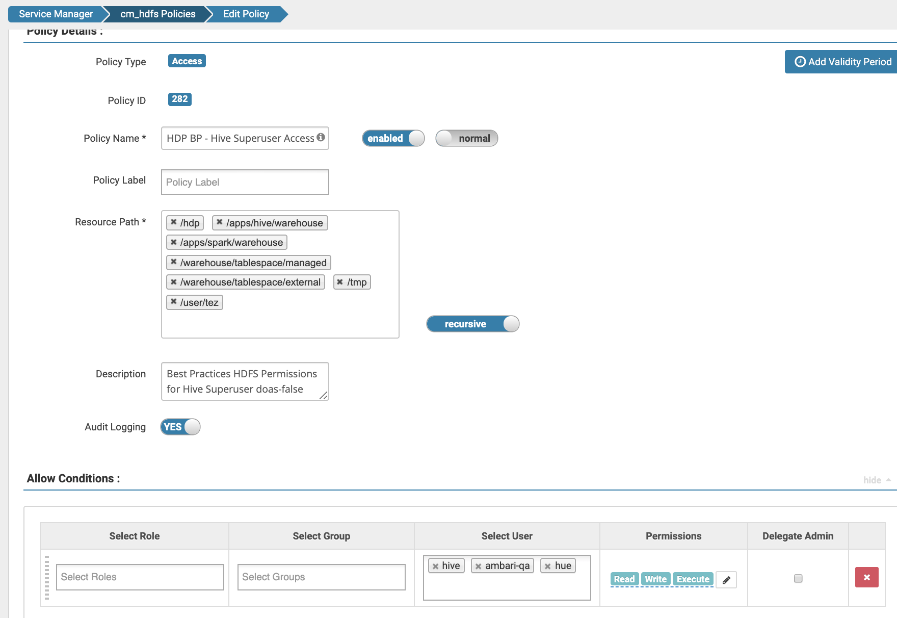Click the Policy Label input field
Viewport: 897px width, 618px height.
245,182
